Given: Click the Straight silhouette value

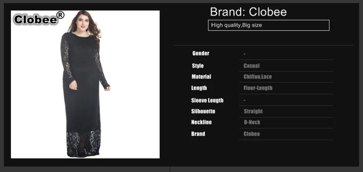Looking at the screenshot, I should (253, 111).
